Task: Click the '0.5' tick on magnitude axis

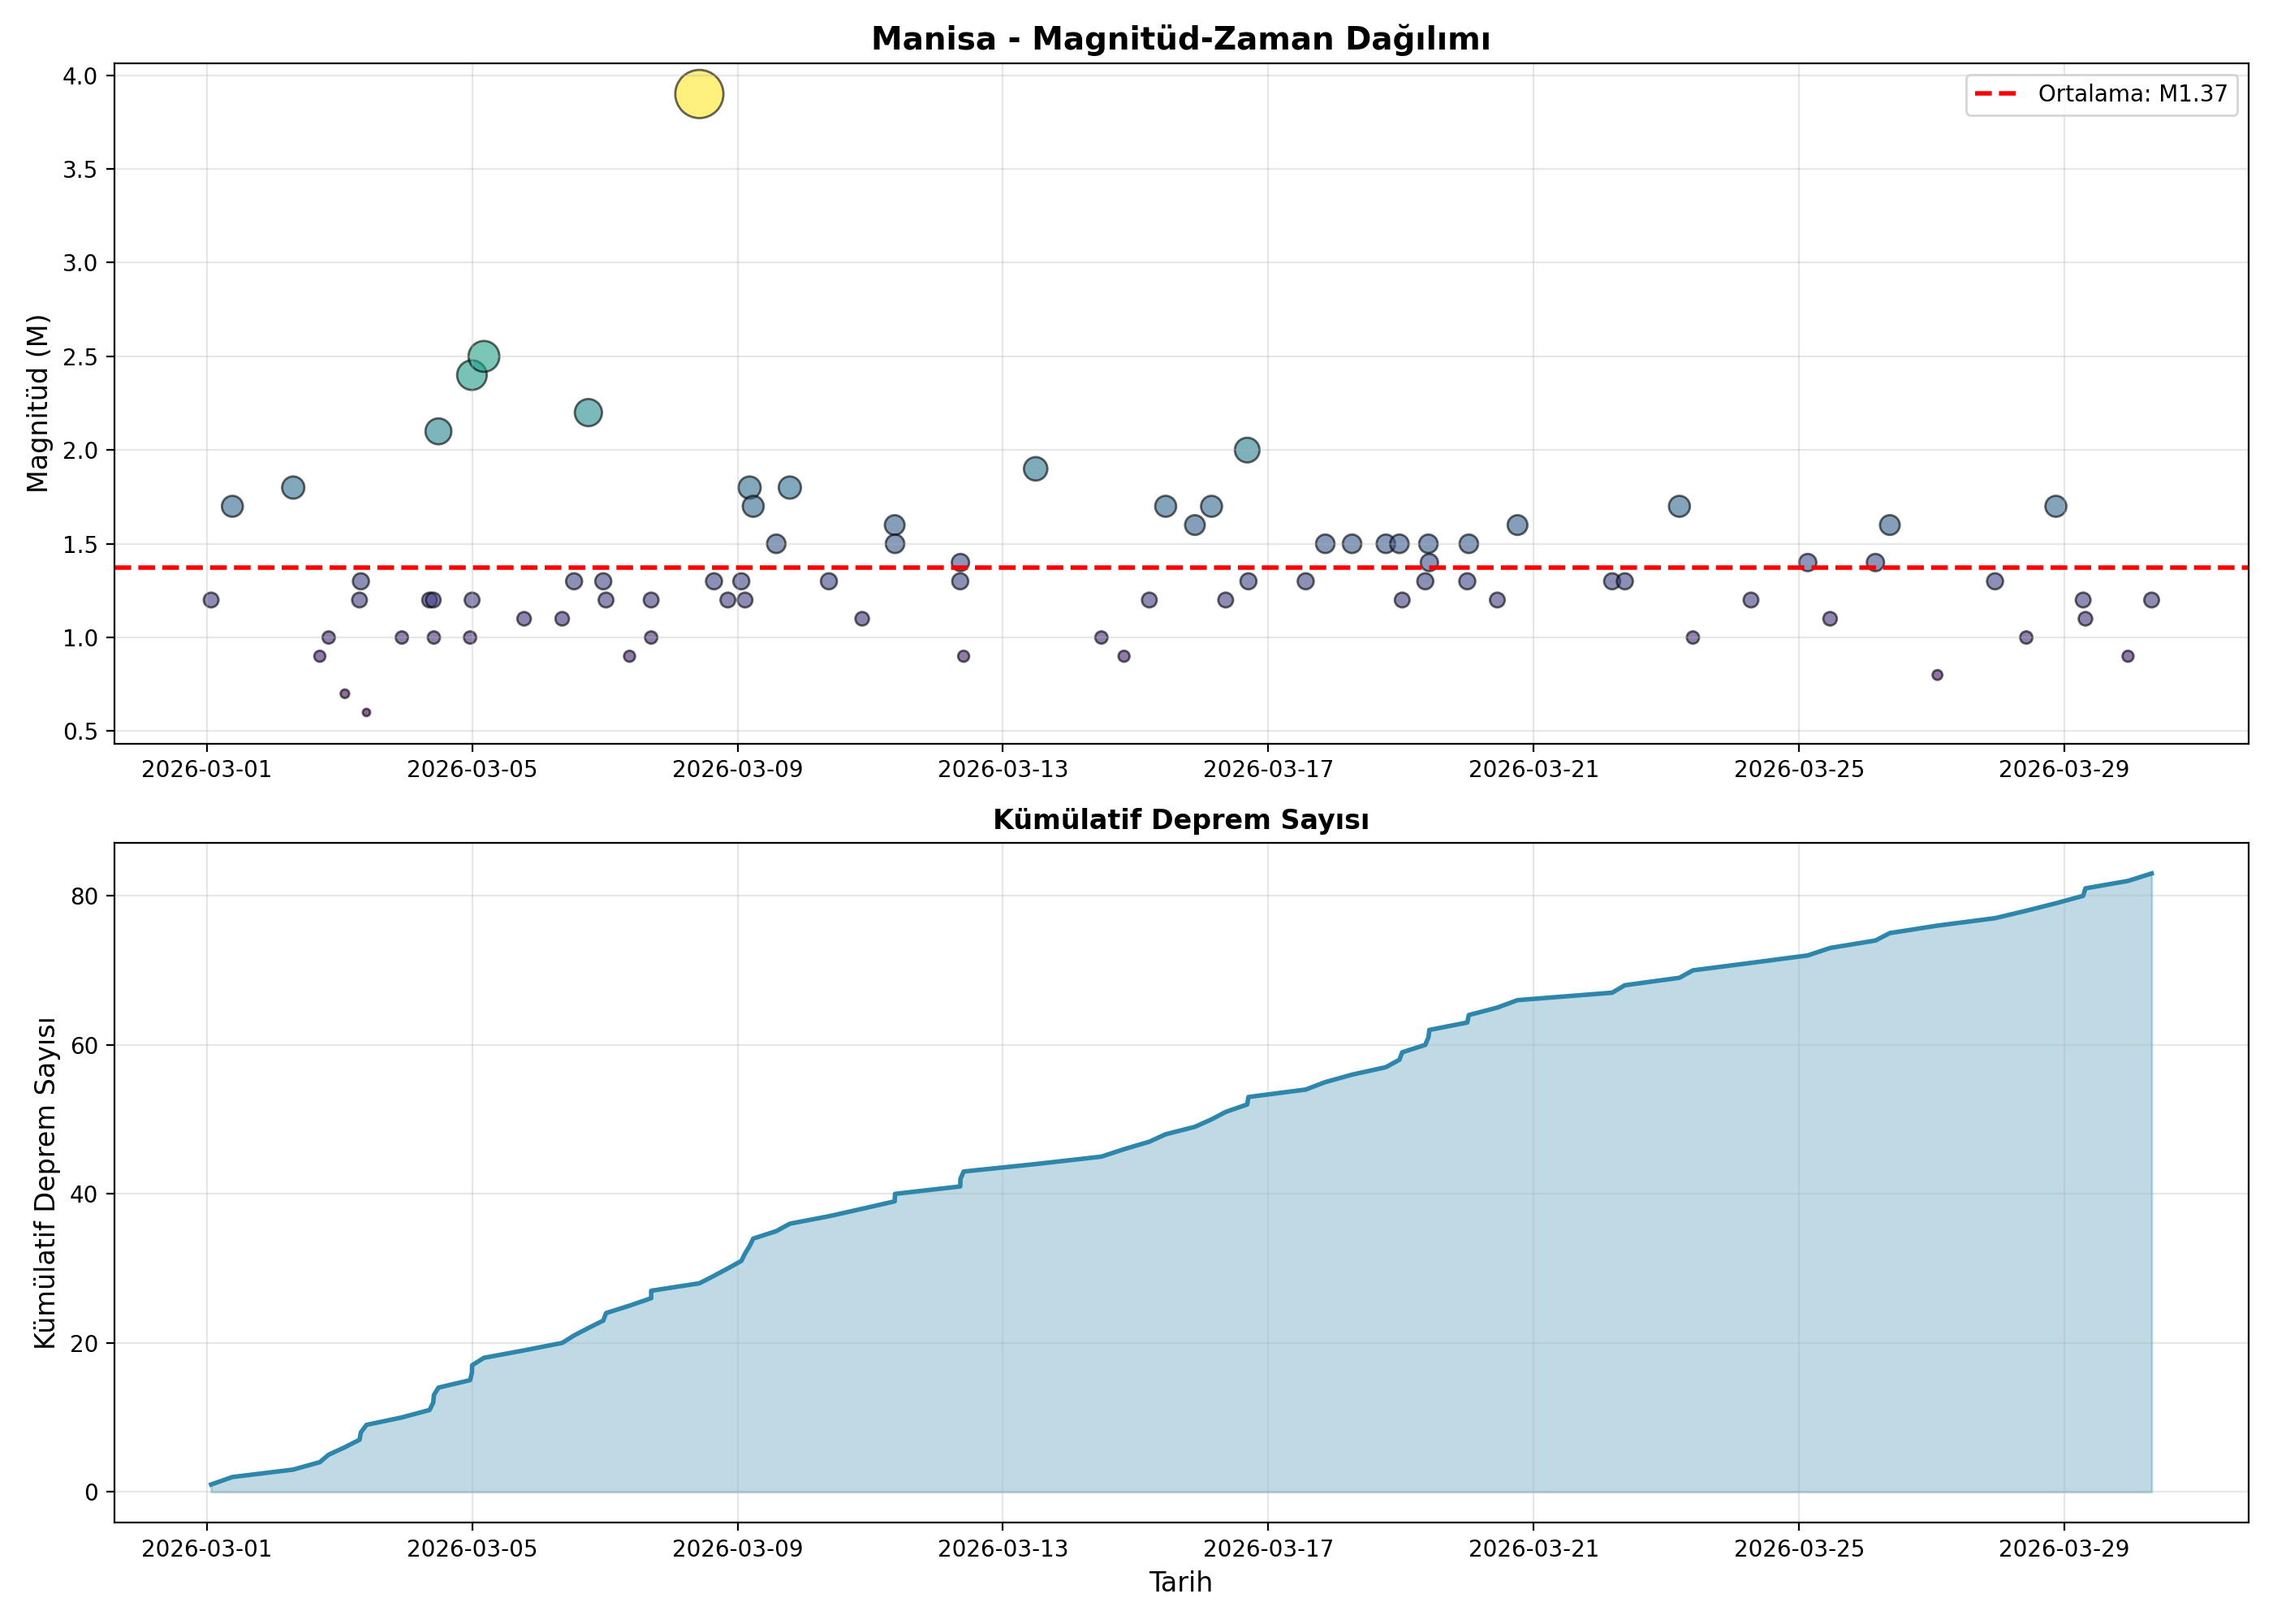Action: tap(80, 732)
